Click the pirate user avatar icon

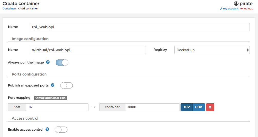(x=236, y=4)
